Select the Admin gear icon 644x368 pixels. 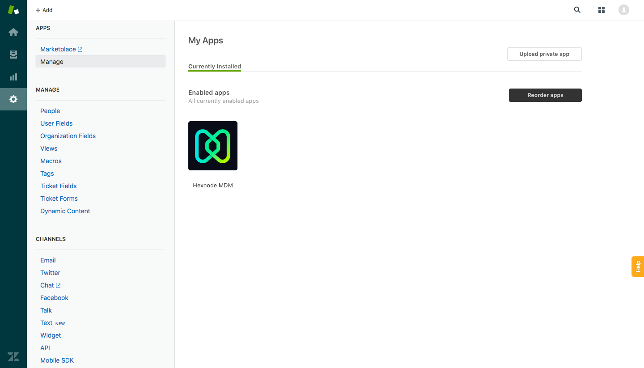(13, 99)
